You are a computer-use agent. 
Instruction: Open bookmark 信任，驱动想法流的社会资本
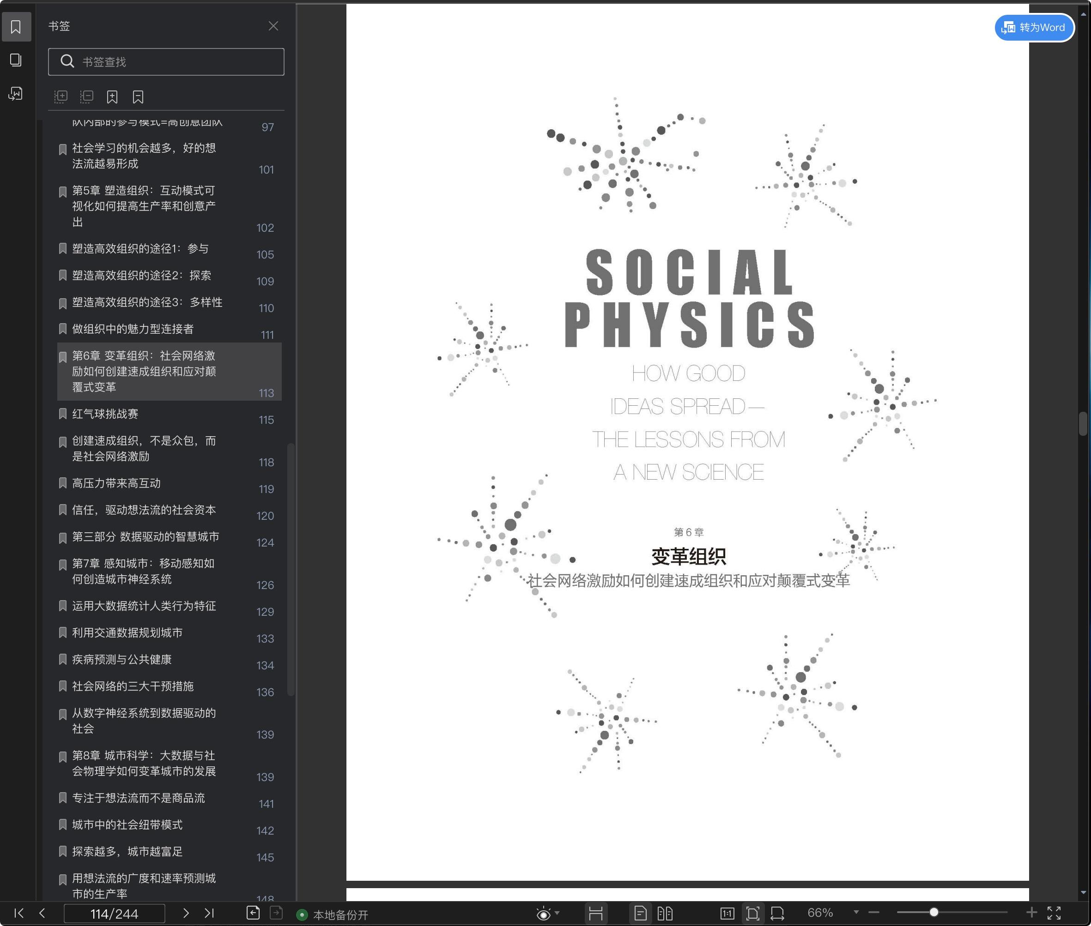click(x=169, y=511)
